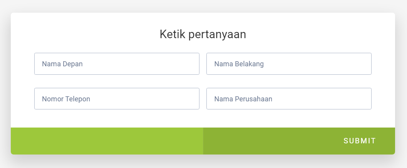Select the Nomor Telepon field
Image resolution: width=407 pixels, height=168 pixels.
pyautogui.click(x=117, y=99)
